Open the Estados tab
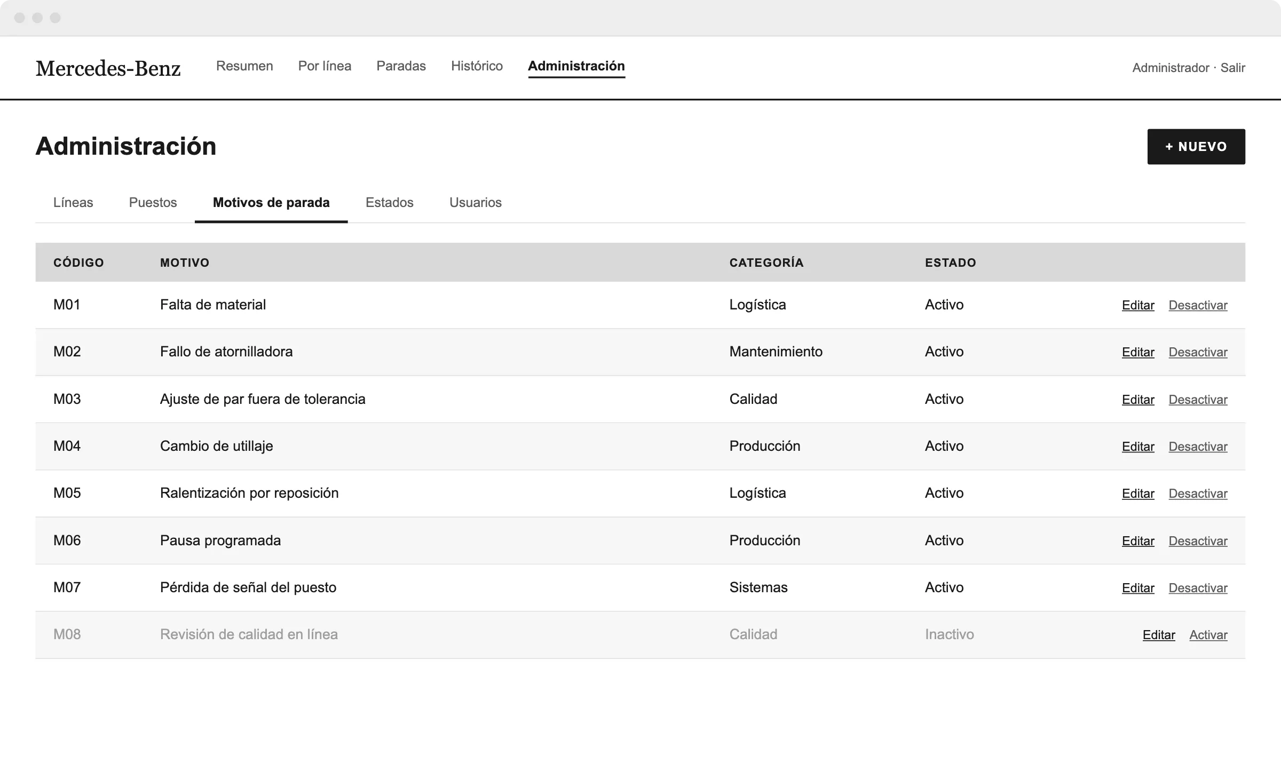1281x764 pixels. coord(390,203)
